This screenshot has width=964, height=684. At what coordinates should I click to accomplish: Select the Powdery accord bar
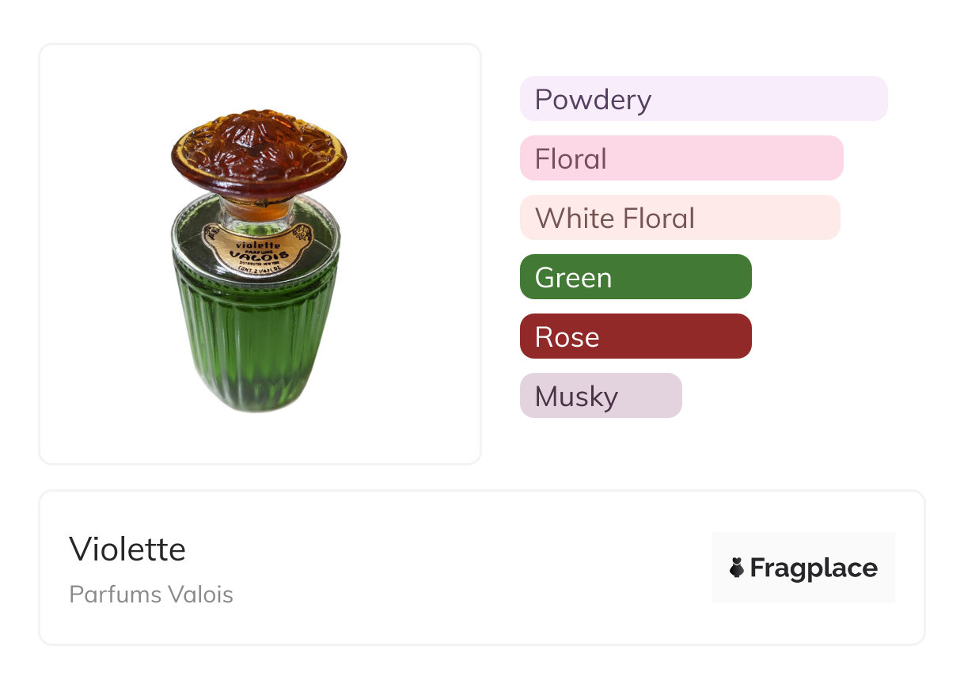click(703, 99)
